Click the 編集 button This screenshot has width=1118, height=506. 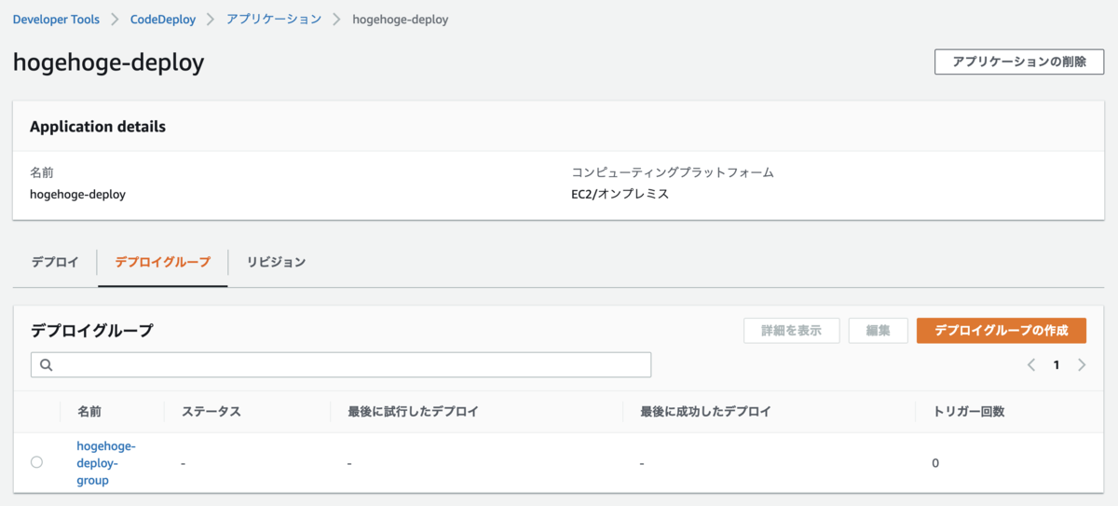[x=879, y=331]
